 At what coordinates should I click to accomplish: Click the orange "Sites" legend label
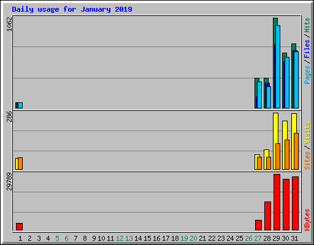click(307, 160)
